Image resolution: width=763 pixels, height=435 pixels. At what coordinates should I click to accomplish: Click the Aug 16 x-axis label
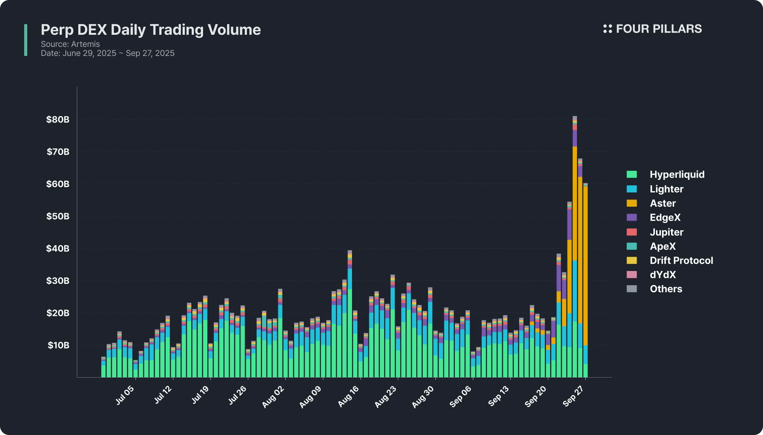click(x=348, y=396)
